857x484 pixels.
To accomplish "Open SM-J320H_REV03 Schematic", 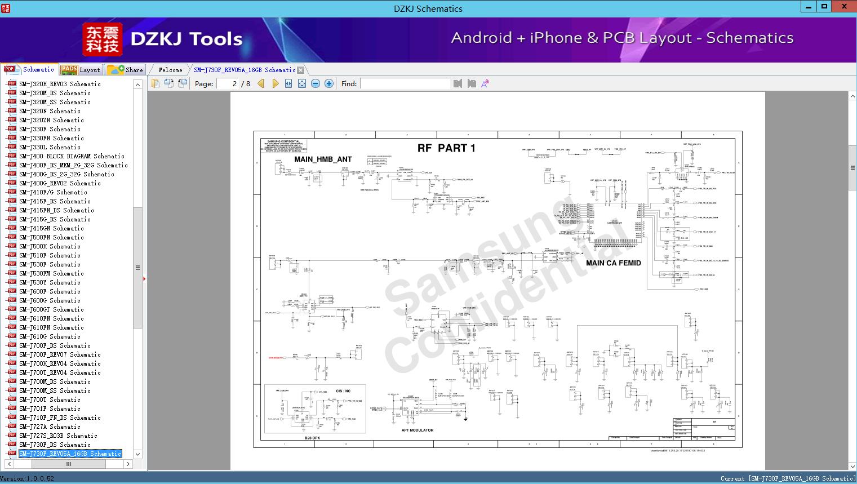I will coord(60,84).
